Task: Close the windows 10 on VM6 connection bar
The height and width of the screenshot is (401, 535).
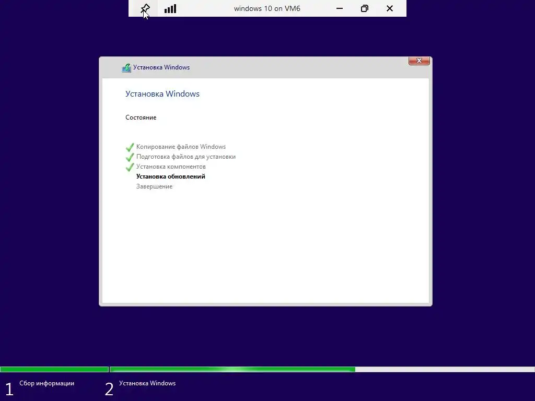Action: (x=390, y=8)
